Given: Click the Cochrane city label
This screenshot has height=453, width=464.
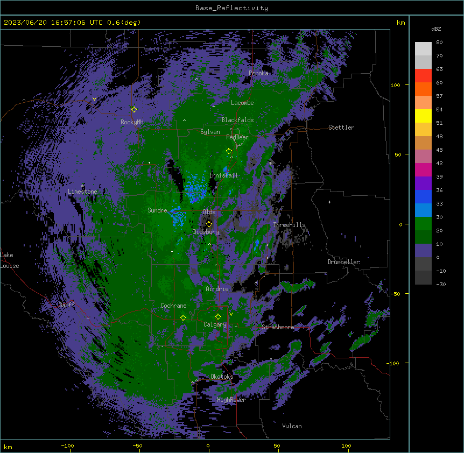Looking at the screenshot, I should click(x=173, y=306).
